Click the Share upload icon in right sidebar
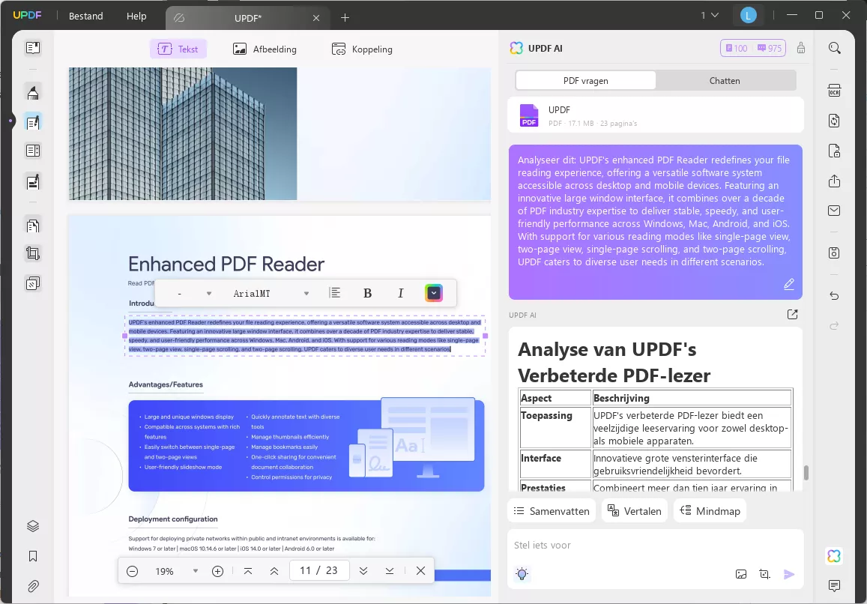Viewport: 867px width, 604px height. (x=834, y=181)
